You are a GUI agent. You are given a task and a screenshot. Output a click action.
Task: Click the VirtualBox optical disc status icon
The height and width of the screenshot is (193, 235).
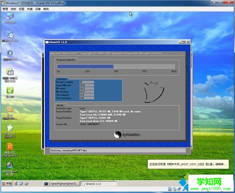click(x=174, y=189)
